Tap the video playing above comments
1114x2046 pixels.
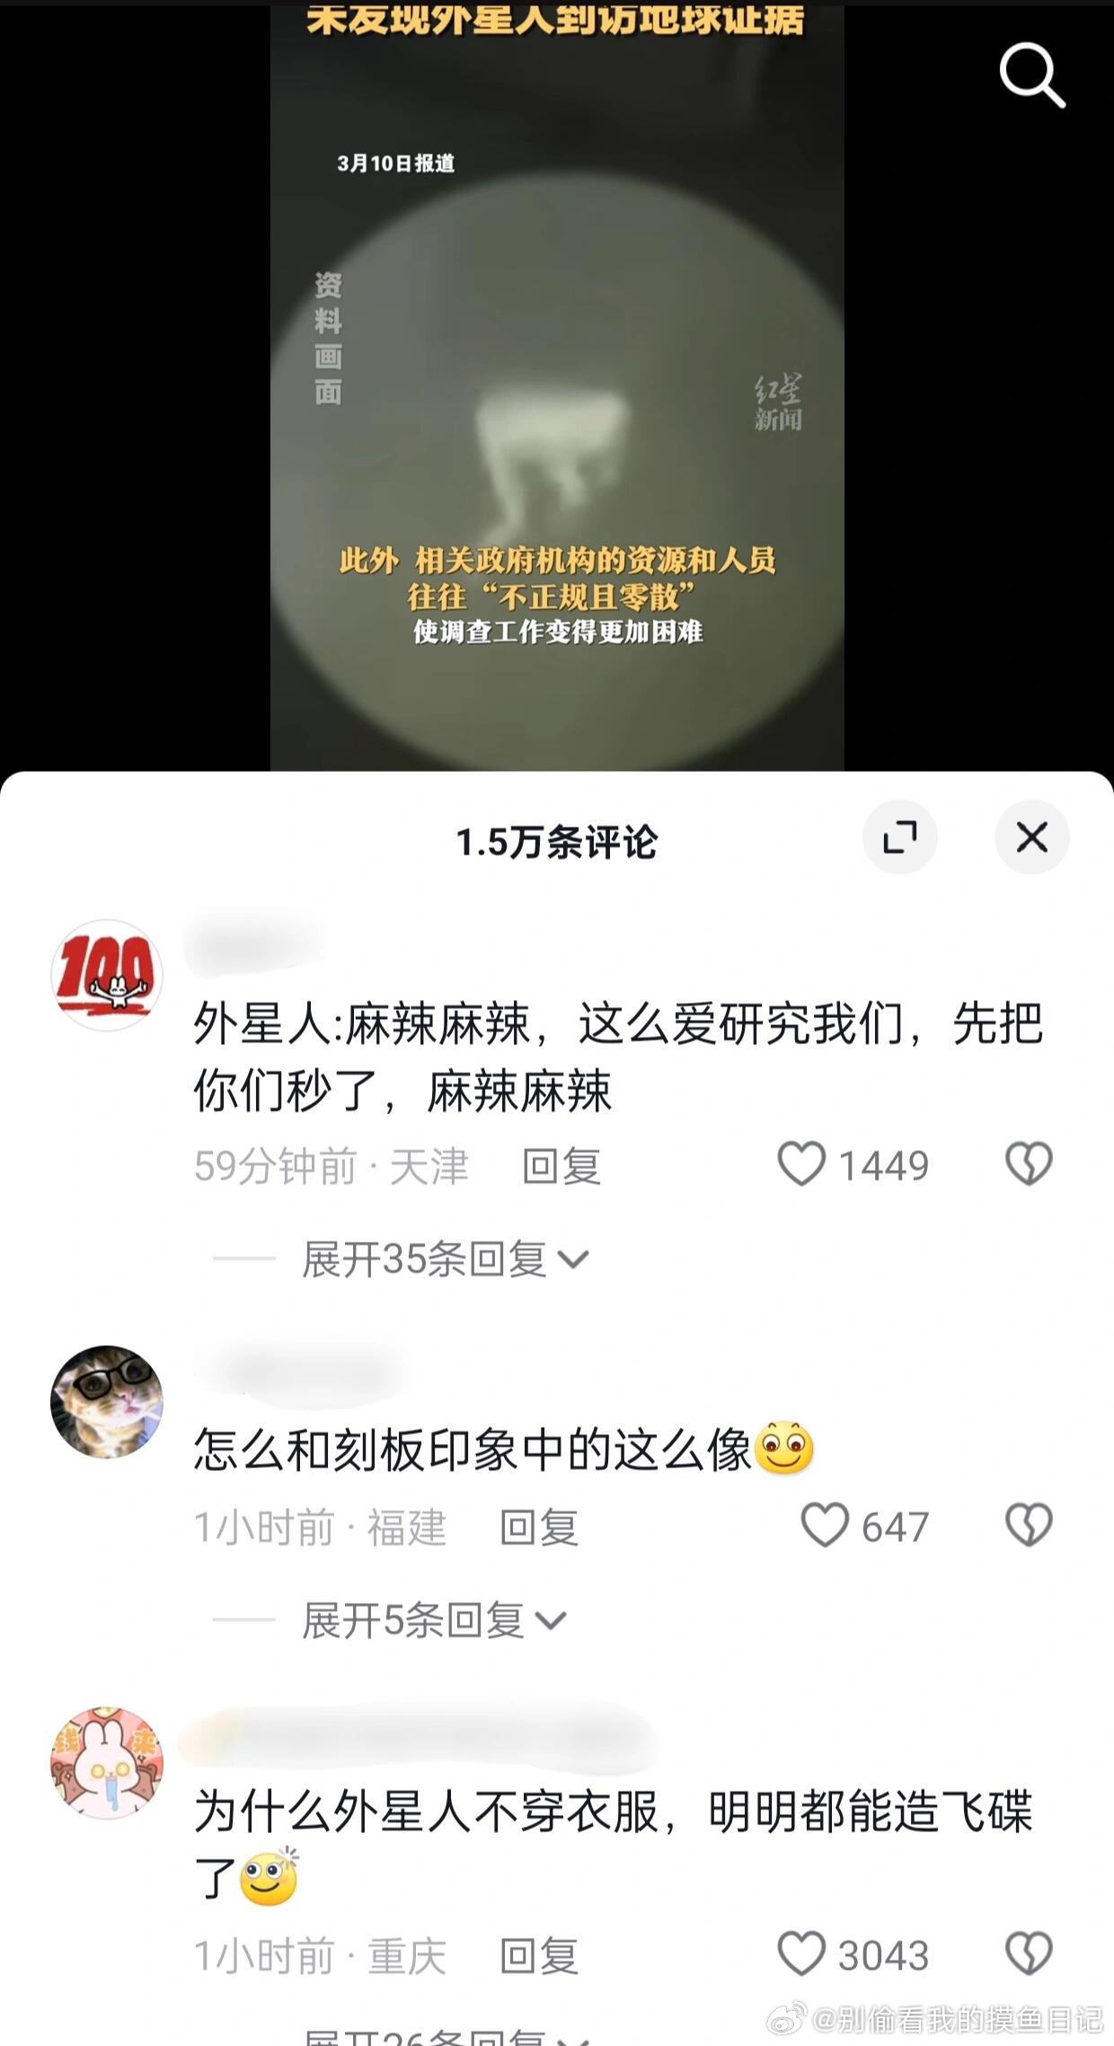(557, 386)
